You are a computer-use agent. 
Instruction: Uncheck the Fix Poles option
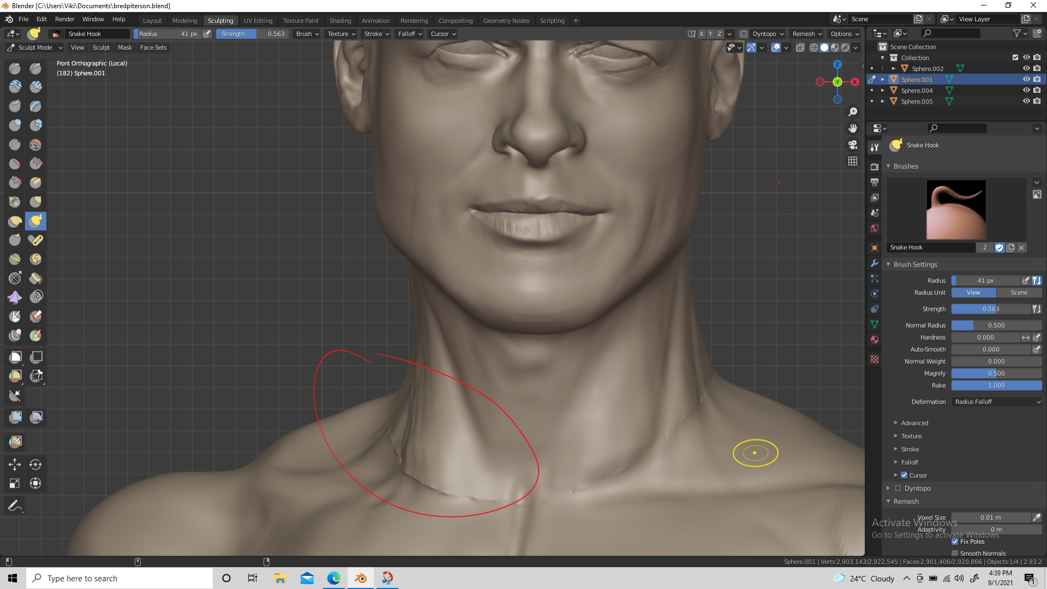955,542
